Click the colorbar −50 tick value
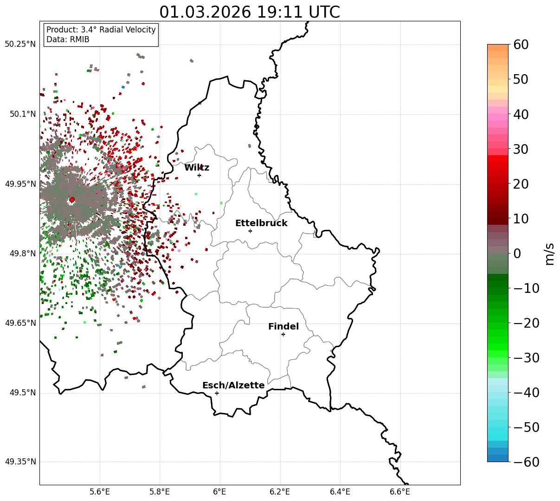The width and height of the screenshot is (560, 501). coord(526,427)
